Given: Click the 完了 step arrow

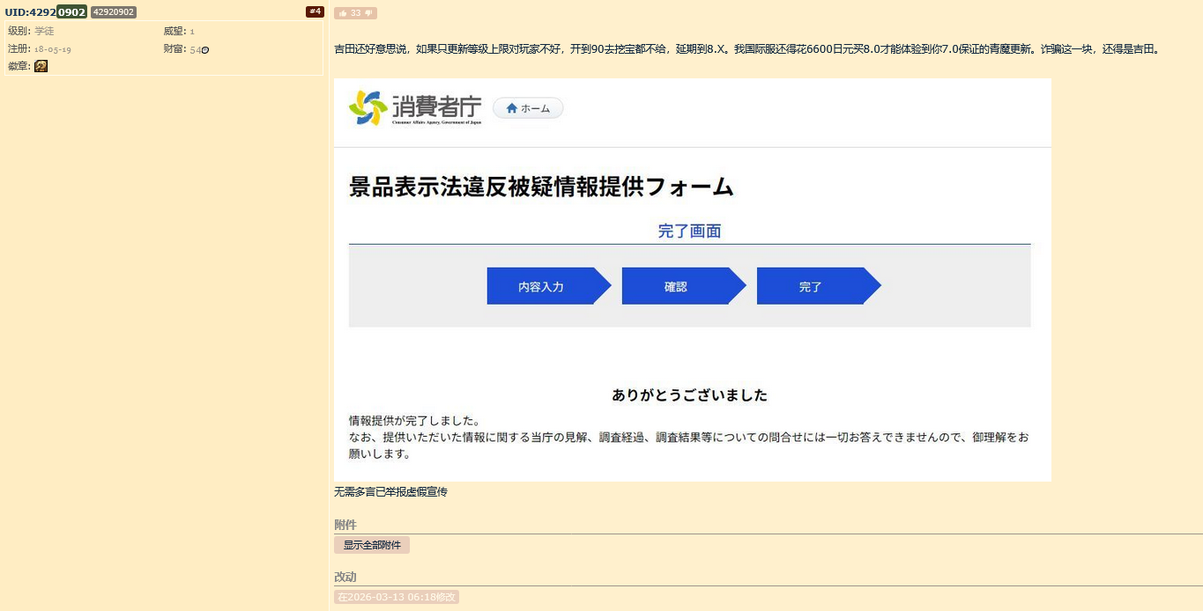Looking at the screenshot, I should pyautogui.click(x=819, y=286).
